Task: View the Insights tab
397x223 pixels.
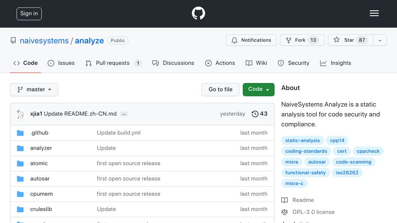Action: 335,63
